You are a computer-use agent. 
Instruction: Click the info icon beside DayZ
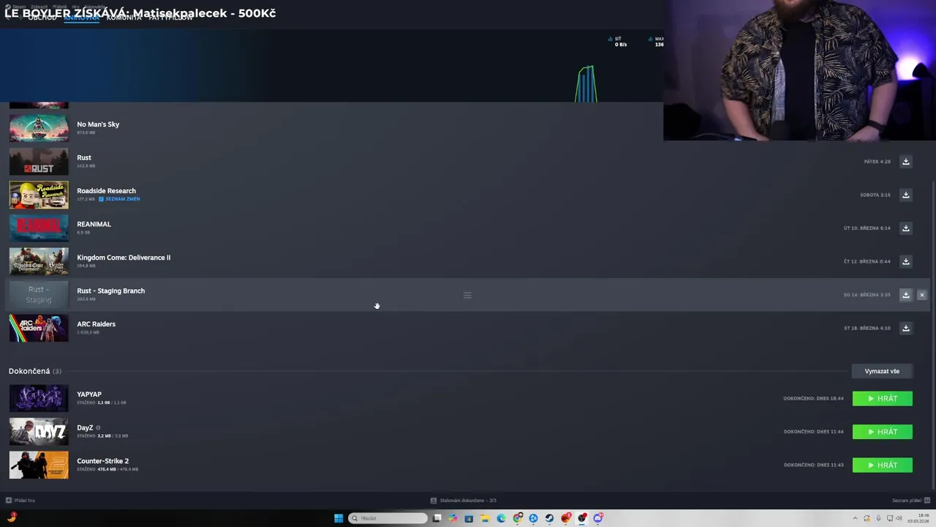98,427
